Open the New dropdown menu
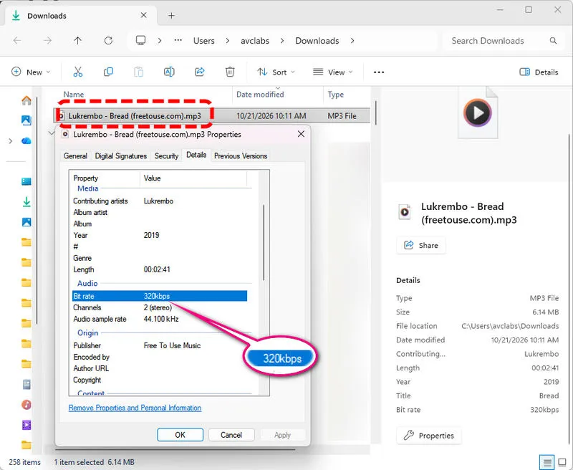 (x=31, y=72)
